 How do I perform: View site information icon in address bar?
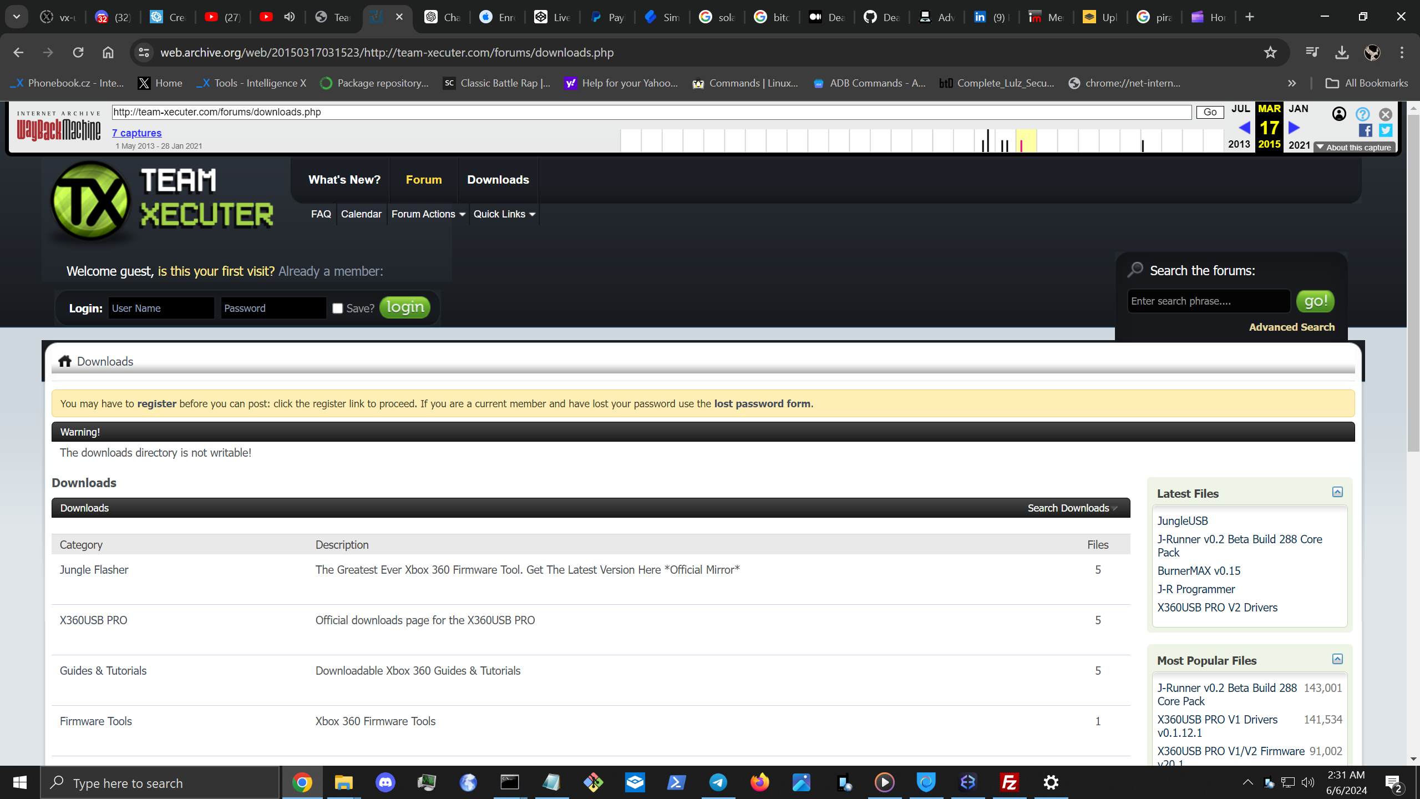pos(144,53)
